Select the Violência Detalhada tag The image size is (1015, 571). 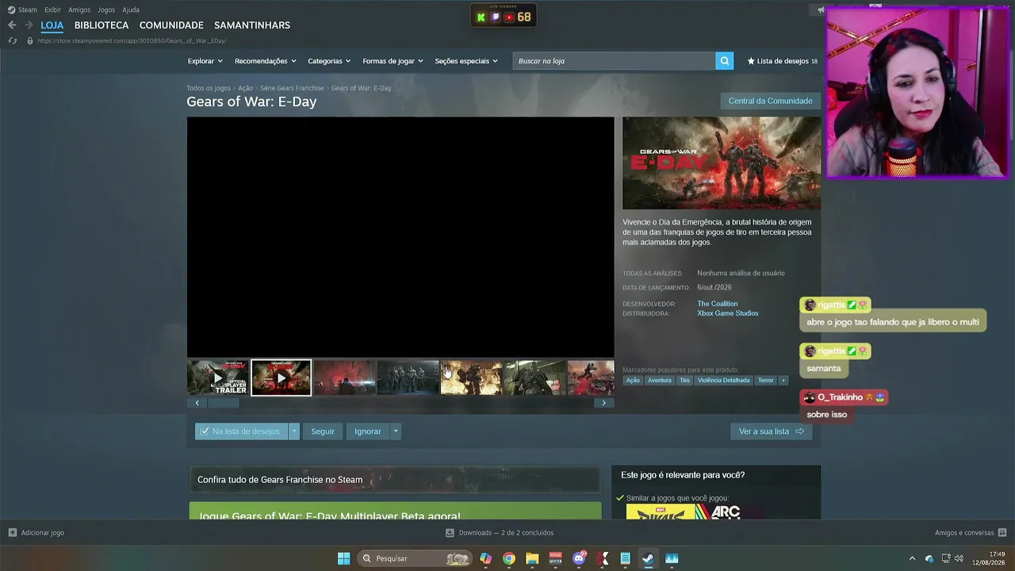pyautogui.click(x=723, y=381)
